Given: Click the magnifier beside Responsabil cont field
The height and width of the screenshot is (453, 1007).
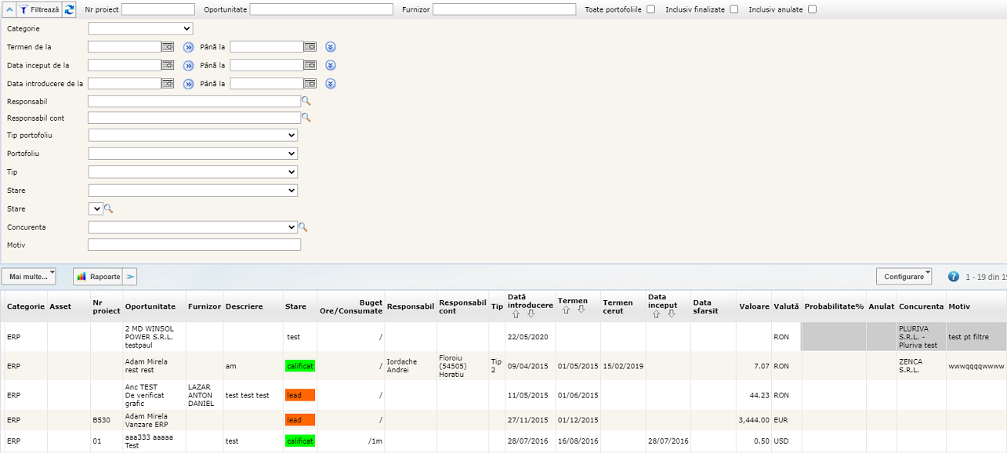Looking at the screenshot, I should 306,118.
